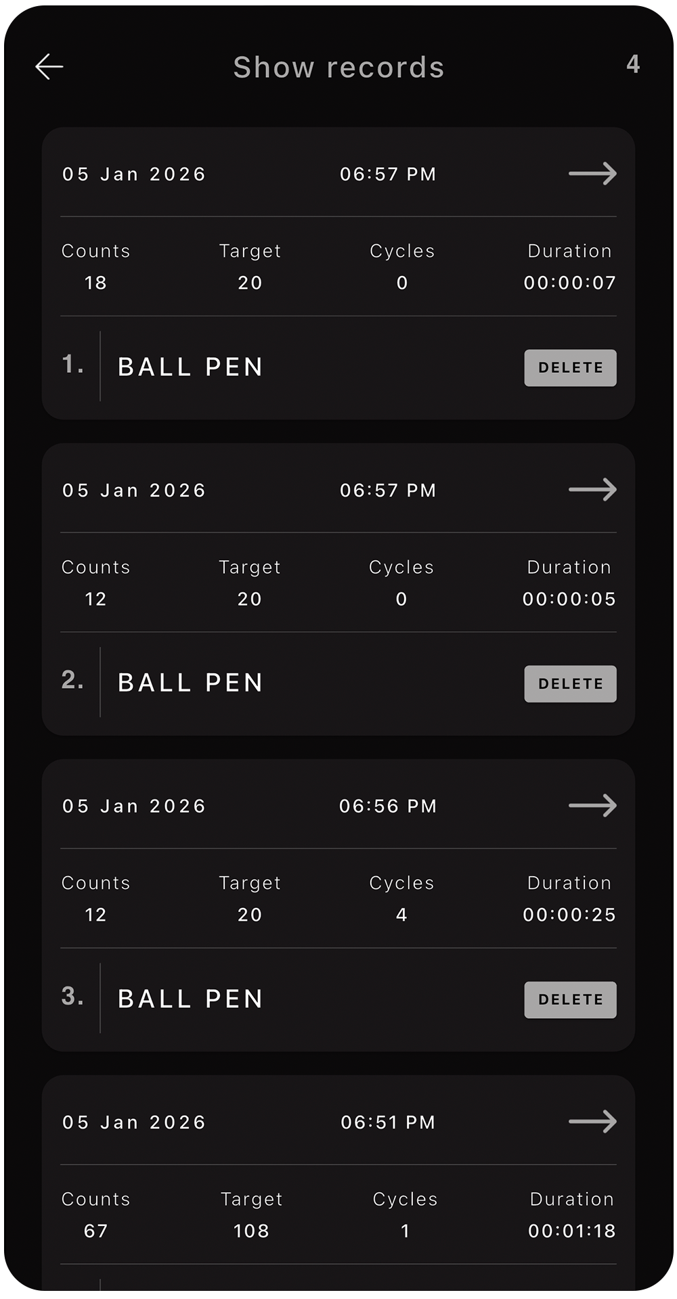Open arrow for the 06:51 PM record
Screen dimensions: 677x1299
tap(592, 1122)
